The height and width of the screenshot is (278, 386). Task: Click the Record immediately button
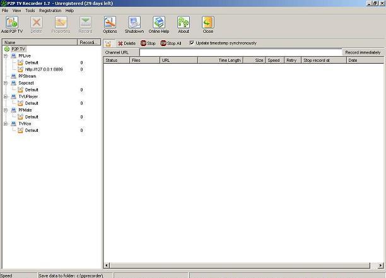[x=363, y=52]
